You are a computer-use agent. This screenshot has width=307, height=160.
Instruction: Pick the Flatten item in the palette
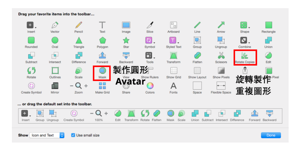(x=197, y=58)
